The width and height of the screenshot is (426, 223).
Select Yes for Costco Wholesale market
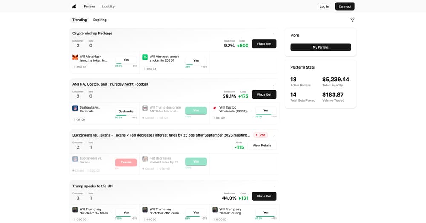point(266,110)
